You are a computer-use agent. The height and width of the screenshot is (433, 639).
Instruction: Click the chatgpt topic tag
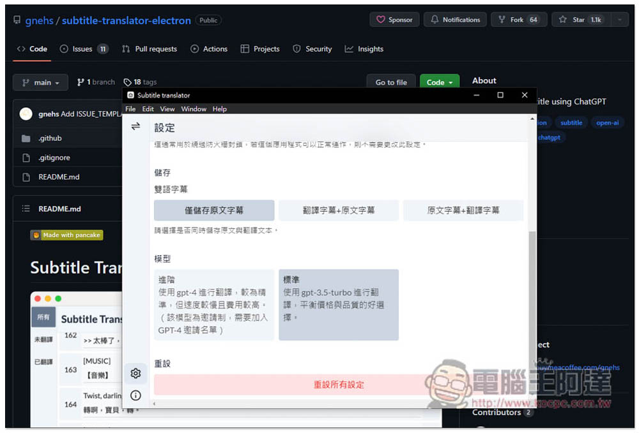click(x=549, y=137)
